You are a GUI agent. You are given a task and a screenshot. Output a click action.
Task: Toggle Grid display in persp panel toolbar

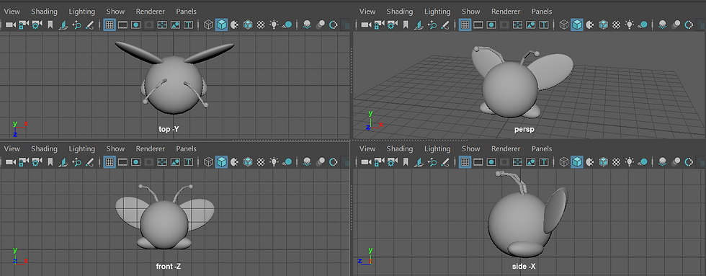coord(465,25)
